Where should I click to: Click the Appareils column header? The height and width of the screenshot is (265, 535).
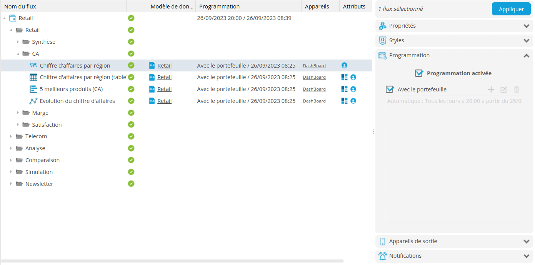click(317, 7)
